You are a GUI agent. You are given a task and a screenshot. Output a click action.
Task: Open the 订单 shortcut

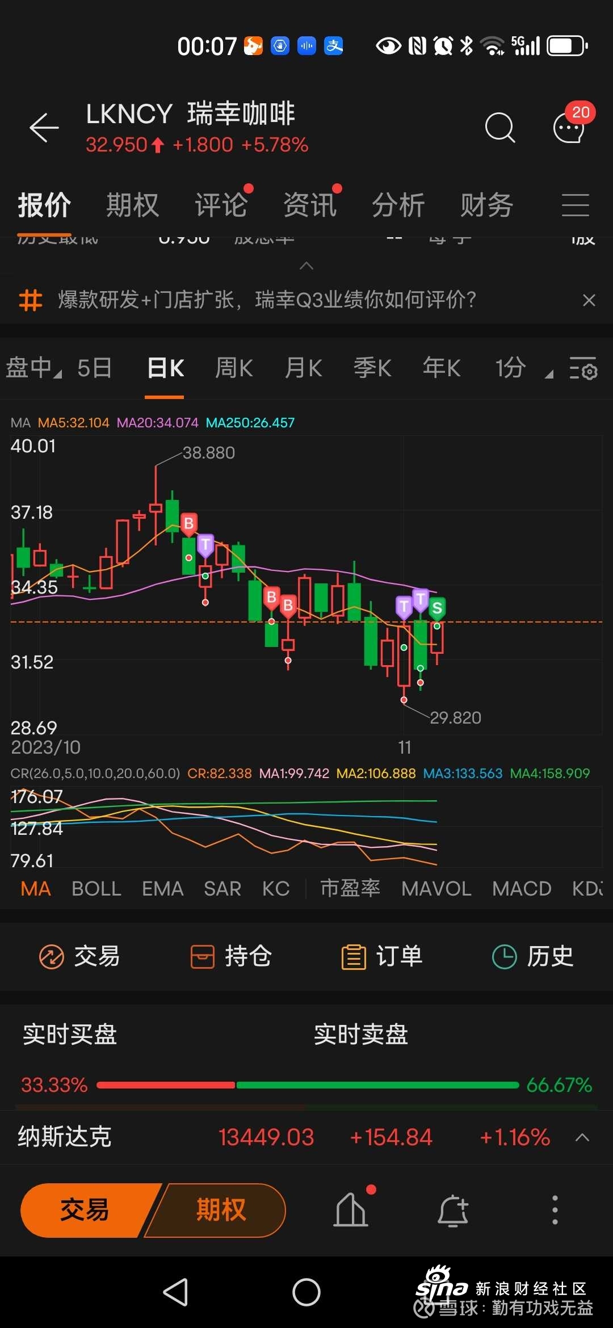click(382, 956)
